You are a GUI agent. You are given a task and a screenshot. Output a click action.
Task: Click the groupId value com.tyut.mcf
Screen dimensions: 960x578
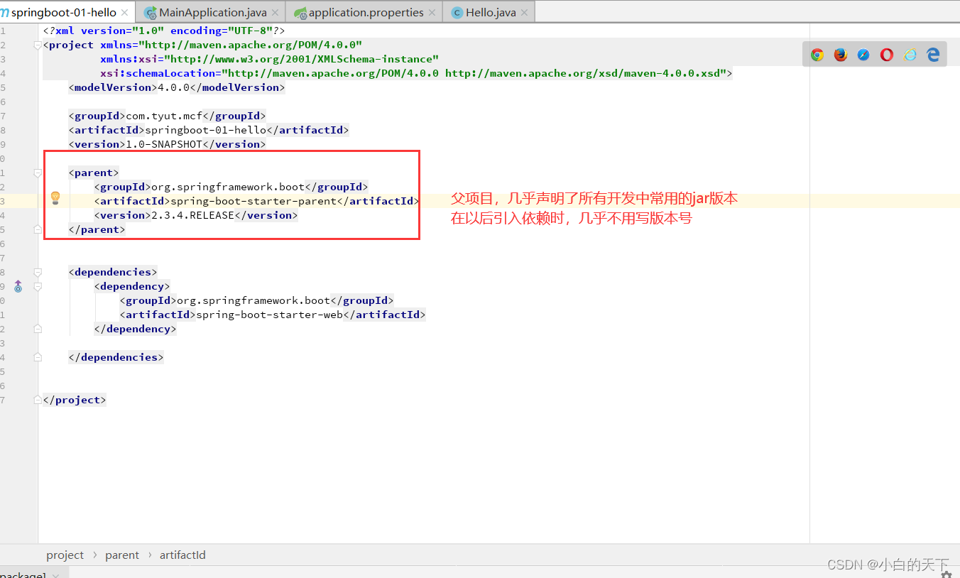click(x=164, y=116)
